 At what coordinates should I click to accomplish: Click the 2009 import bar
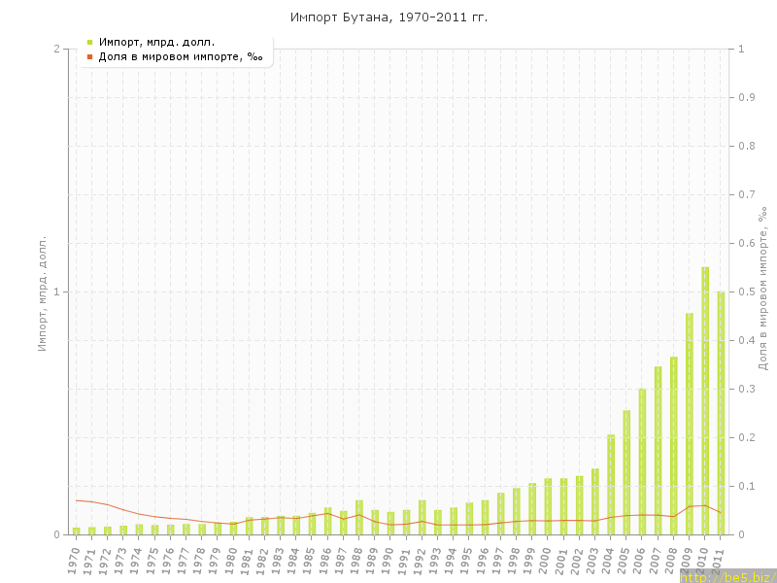point(690,424)
